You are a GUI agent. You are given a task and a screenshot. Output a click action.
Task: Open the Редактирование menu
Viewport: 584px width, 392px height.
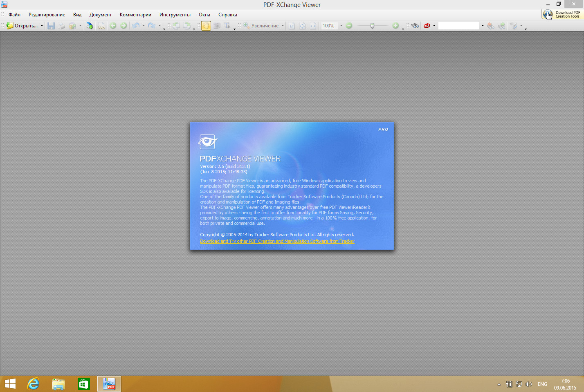coord(47,15)
